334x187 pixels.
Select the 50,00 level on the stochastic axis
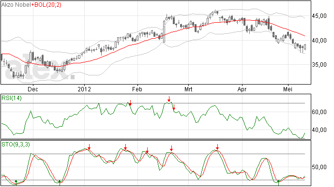point(319,167)
